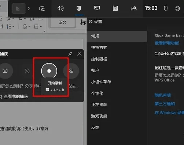The image size is (184, 145).
Task: Close the Capture widget
Action: click(x=80, y=54)
